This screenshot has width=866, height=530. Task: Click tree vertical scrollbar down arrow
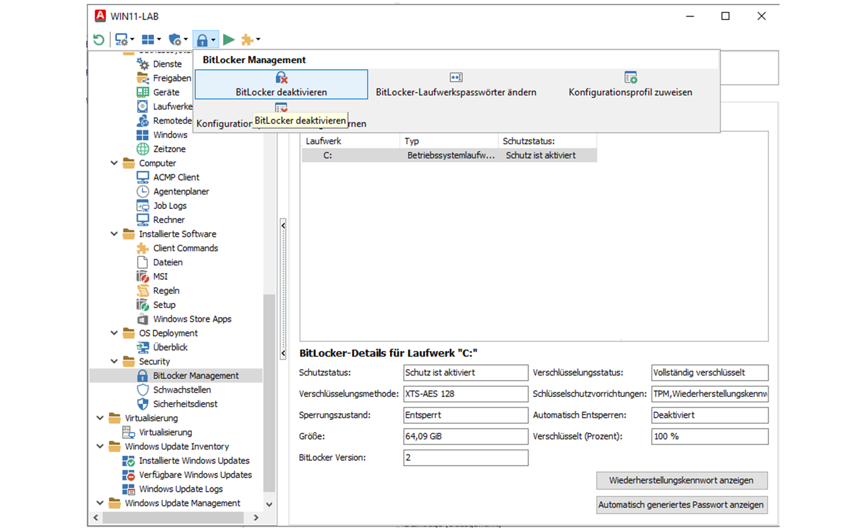coord(269,504)
